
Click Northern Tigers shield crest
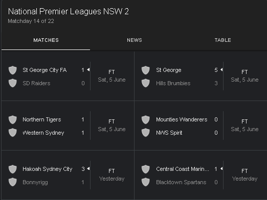13,119
